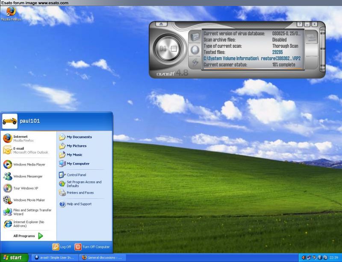Click the avast scan progress bar
Viewport: 342px width, 262px height.
click(x=253, y=69)
